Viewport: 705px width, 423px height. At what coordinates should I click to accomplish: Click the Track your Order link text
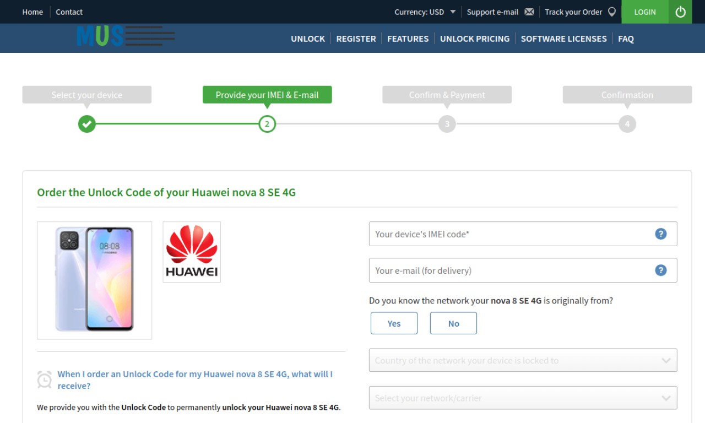[x=573, y=12]
